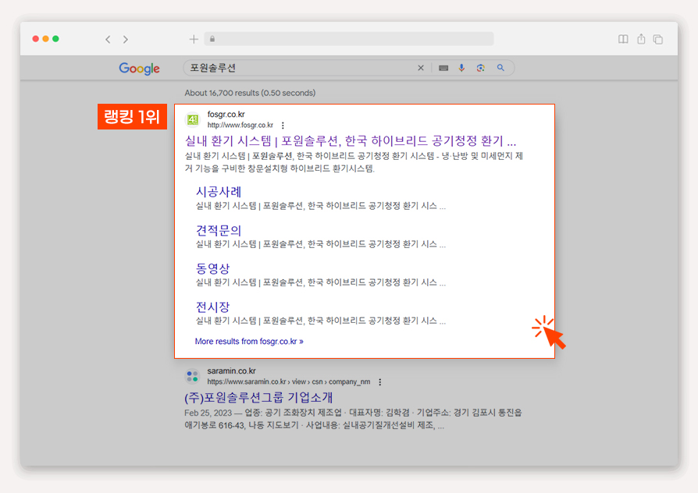Start voice search with the microphone icon

(461, 68)
